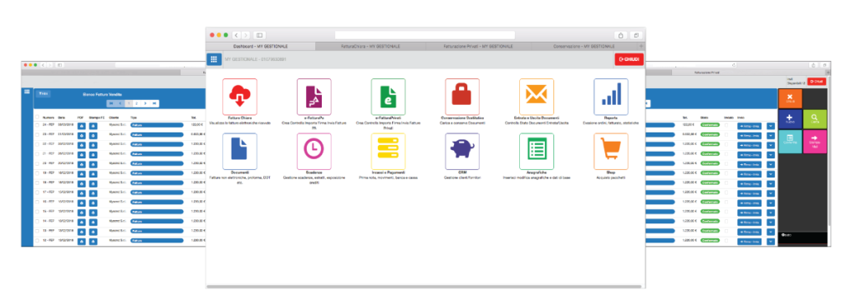The height and width of the screenshot is (300, 856).
Task: Click the blue apps grid button in the Dashboard window
Action: click(213, 59)
